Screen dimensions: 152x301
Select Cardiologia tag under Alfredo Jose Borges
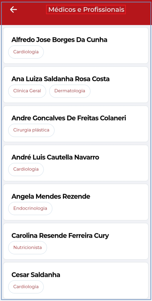click(26, 52)
